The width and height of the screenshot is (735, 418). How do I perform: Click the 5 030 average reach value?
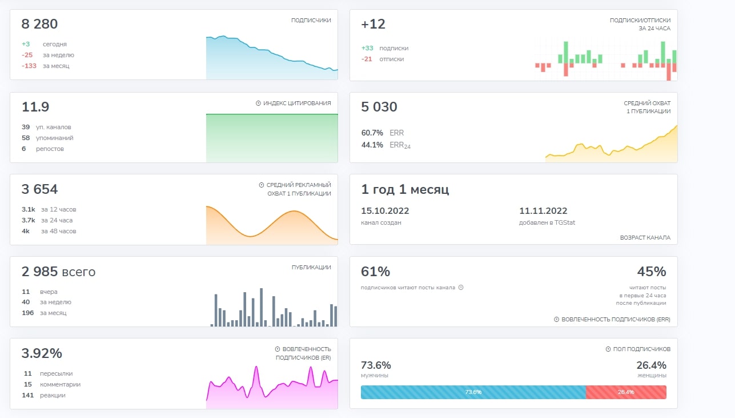[x=379, y=107]
